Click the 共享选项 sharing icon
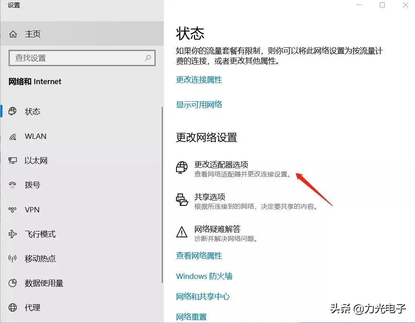 (182, 200)
